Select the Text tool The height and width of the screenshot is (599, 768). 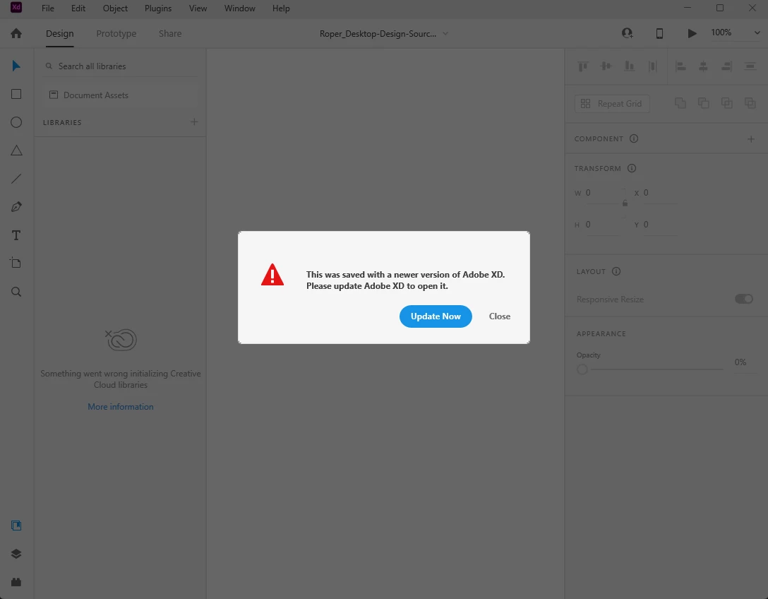click(x=16, y=235)
